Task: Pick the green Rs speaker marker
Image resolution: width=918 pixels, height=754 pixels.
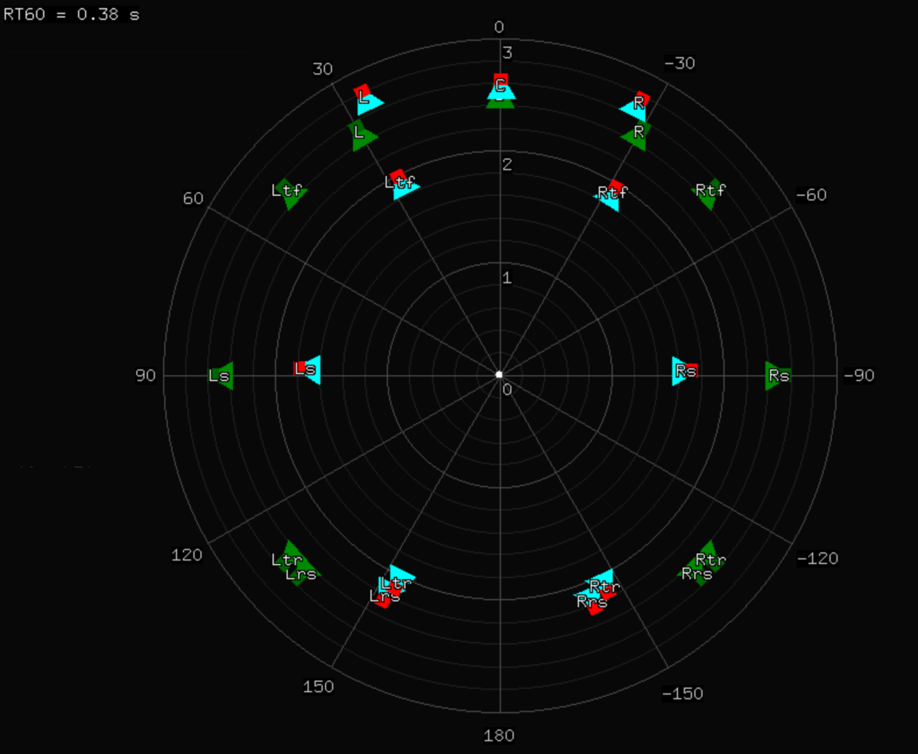Action: point(777,376)
